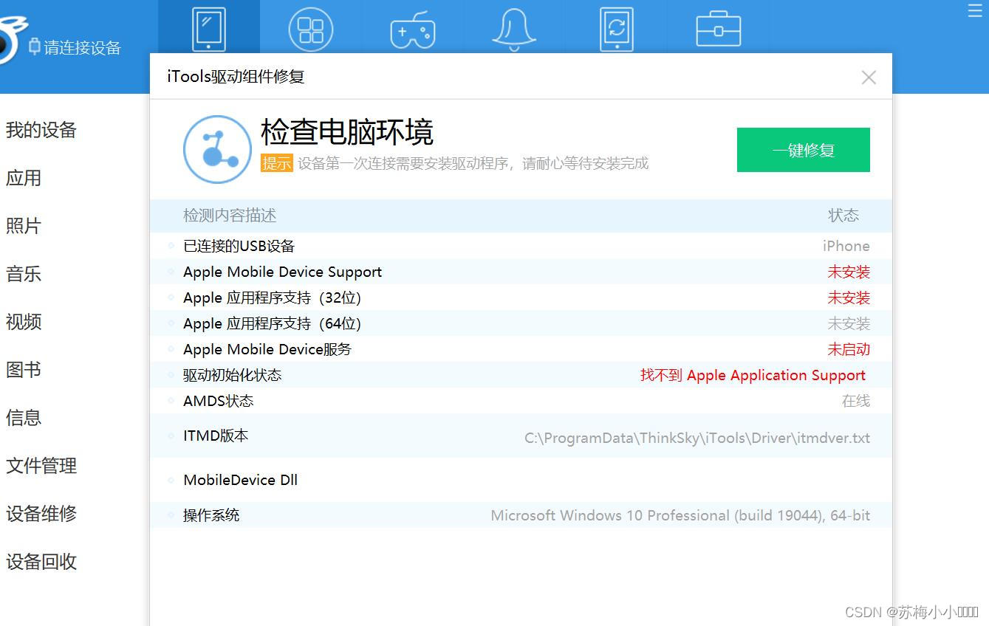
Task: Click the Apple Mobile Device Support row
Action: point(521,272)
